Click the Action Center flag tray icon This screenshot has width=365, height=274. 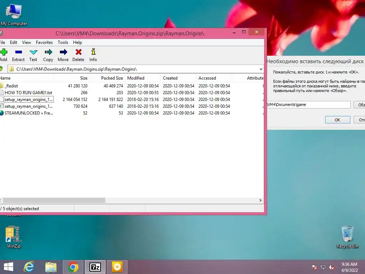314,267
